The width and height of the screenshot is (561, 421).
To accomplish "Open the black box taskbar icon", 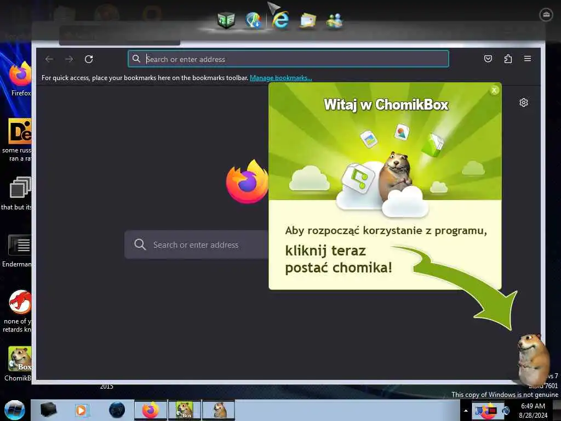I will pos(49,410).
